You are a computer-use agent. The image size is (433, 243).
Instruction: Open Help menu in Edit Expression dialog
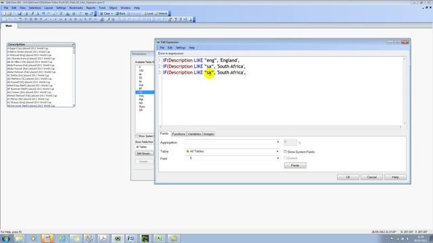191,48
